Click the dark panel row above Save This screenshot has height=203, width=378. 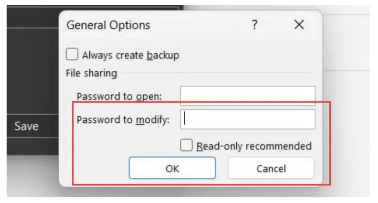pos(28,71)
